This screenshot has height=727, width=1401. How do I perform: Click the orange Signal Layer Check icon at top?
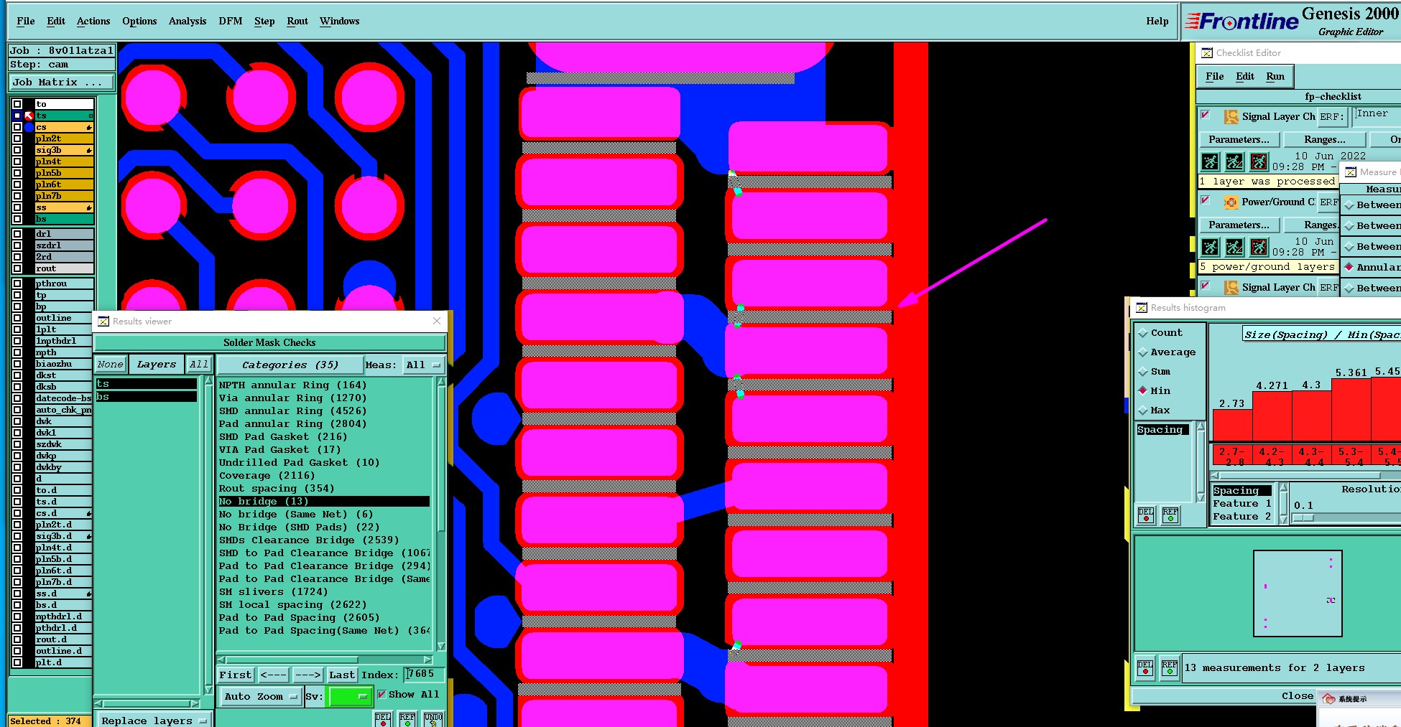tap(1231, 116)
